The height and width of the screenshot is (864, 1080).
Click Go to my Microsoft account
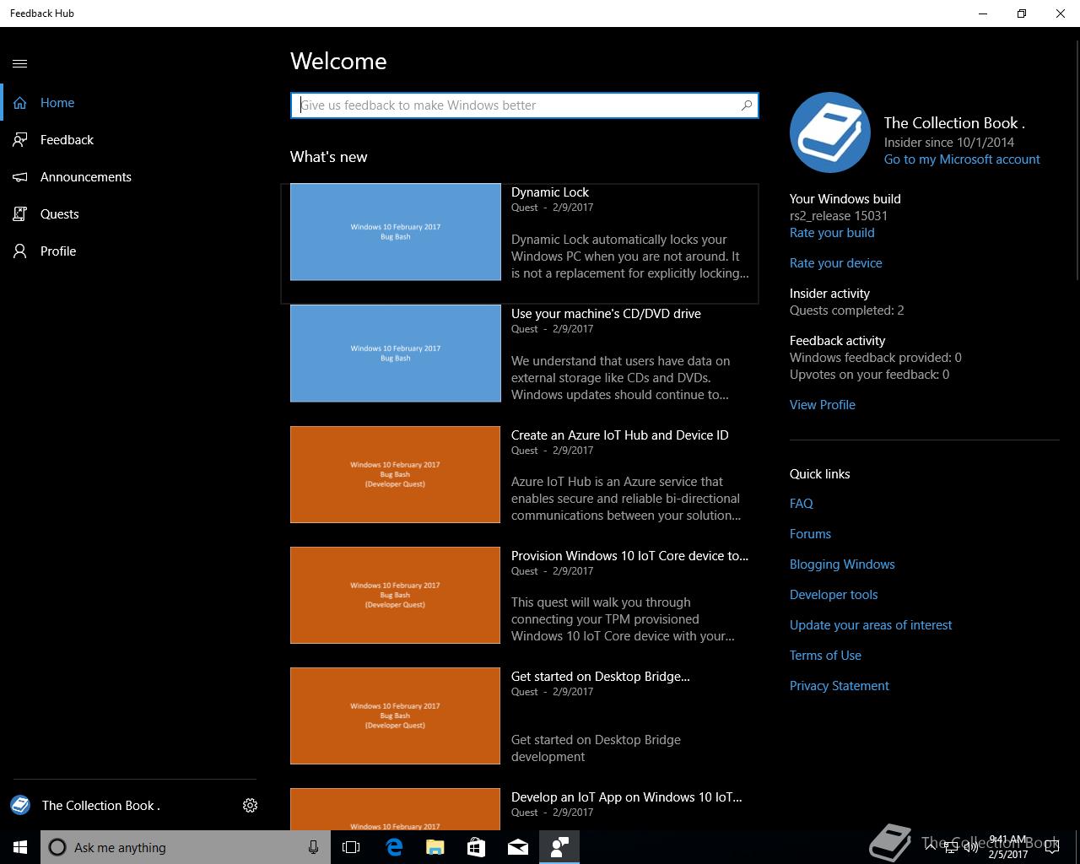[x=962, y=159]
